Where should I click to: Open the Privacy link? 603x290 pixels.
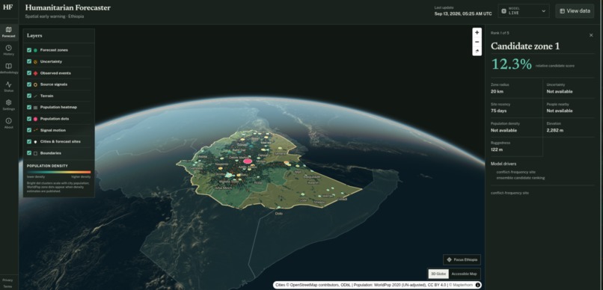pos(7,280)
